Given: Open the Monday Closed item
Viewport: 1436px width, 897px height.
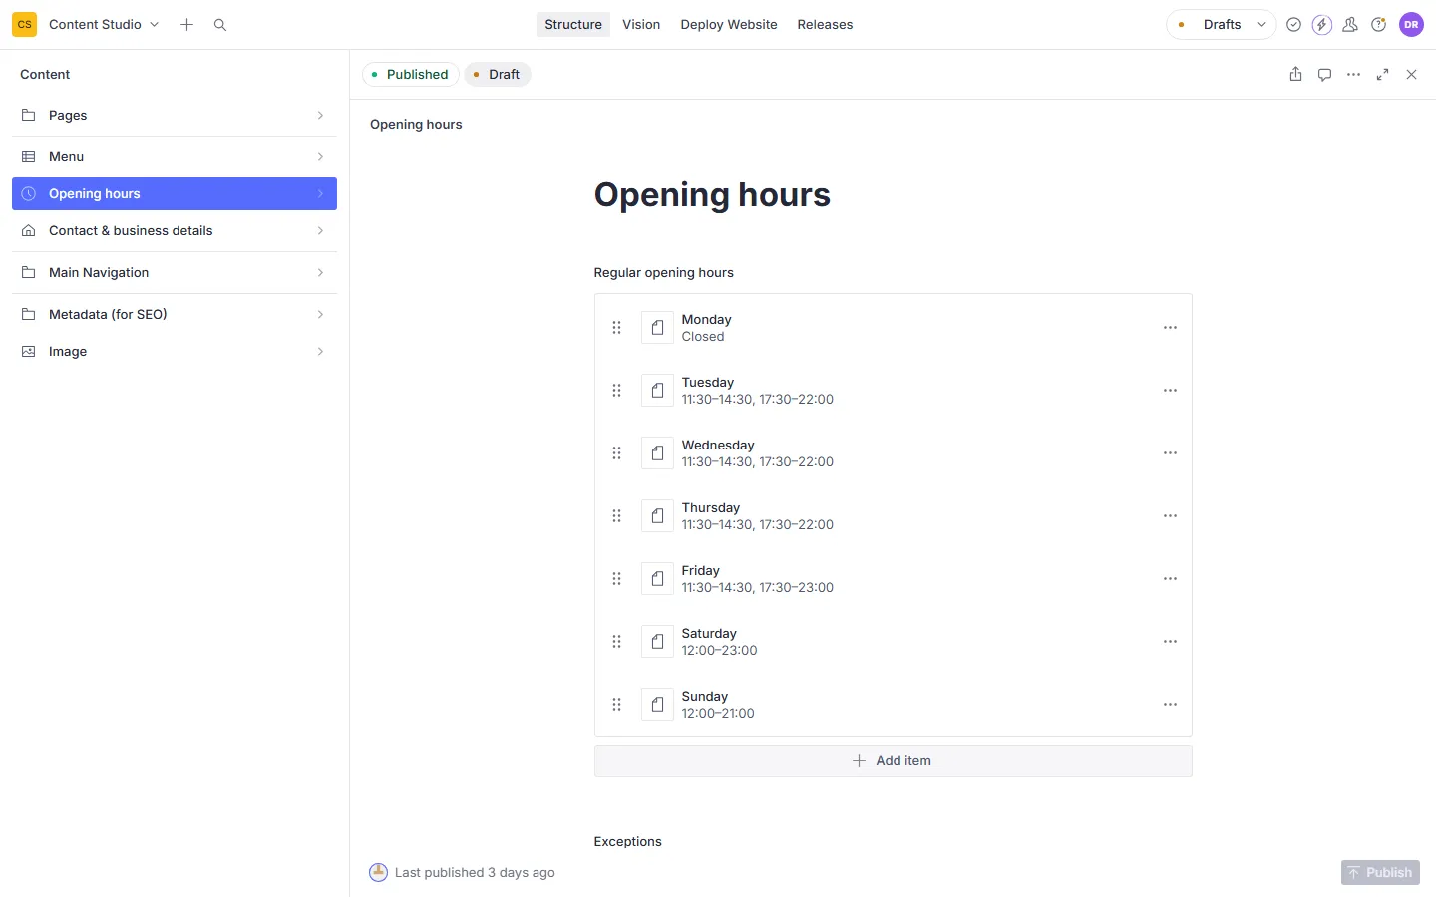Looking at the screenshot, I should [x=893, y=328].
